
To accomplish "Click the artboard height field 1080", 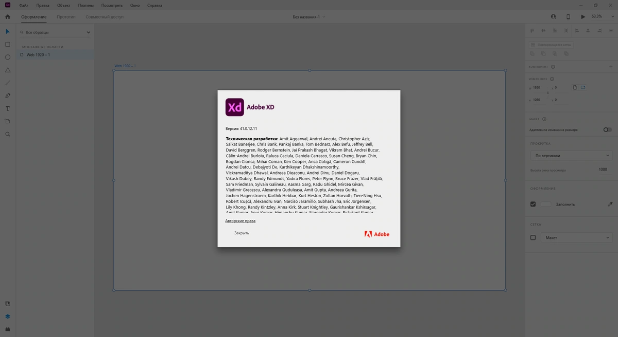I will pos(540,100).
